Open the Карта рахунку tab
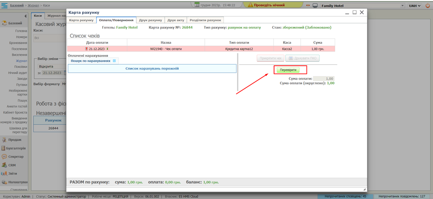Screen dimensions: 433x199 click(81, 20)
